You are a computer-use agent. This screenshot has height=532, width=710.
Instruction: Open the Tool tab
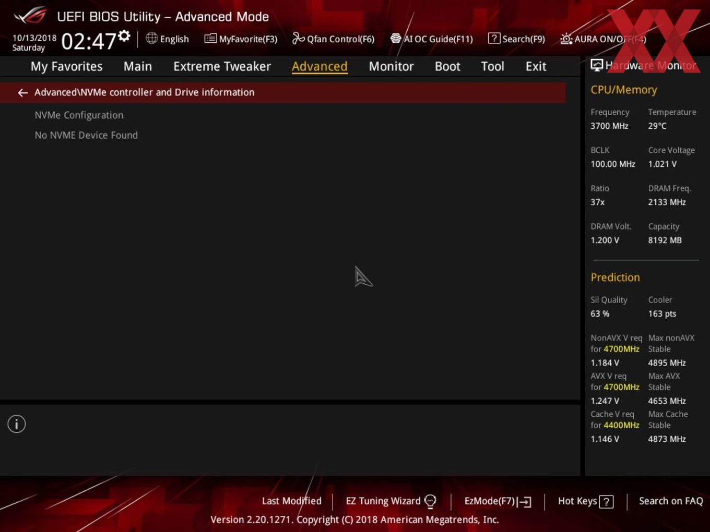(492, 66)
